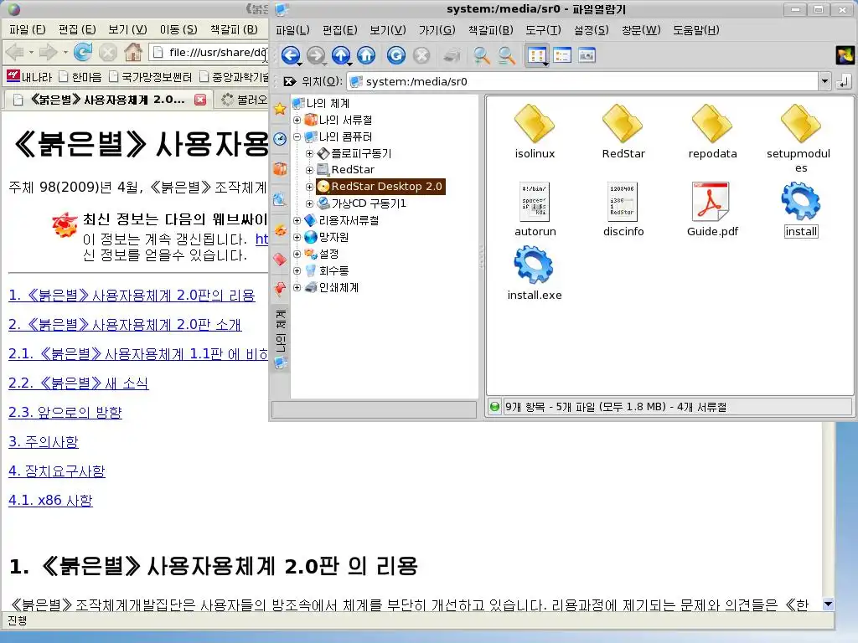Screen dimensions: 858x643
Task: Open the file manager 도움말(H) menu
Action: (x=696, y=30)
